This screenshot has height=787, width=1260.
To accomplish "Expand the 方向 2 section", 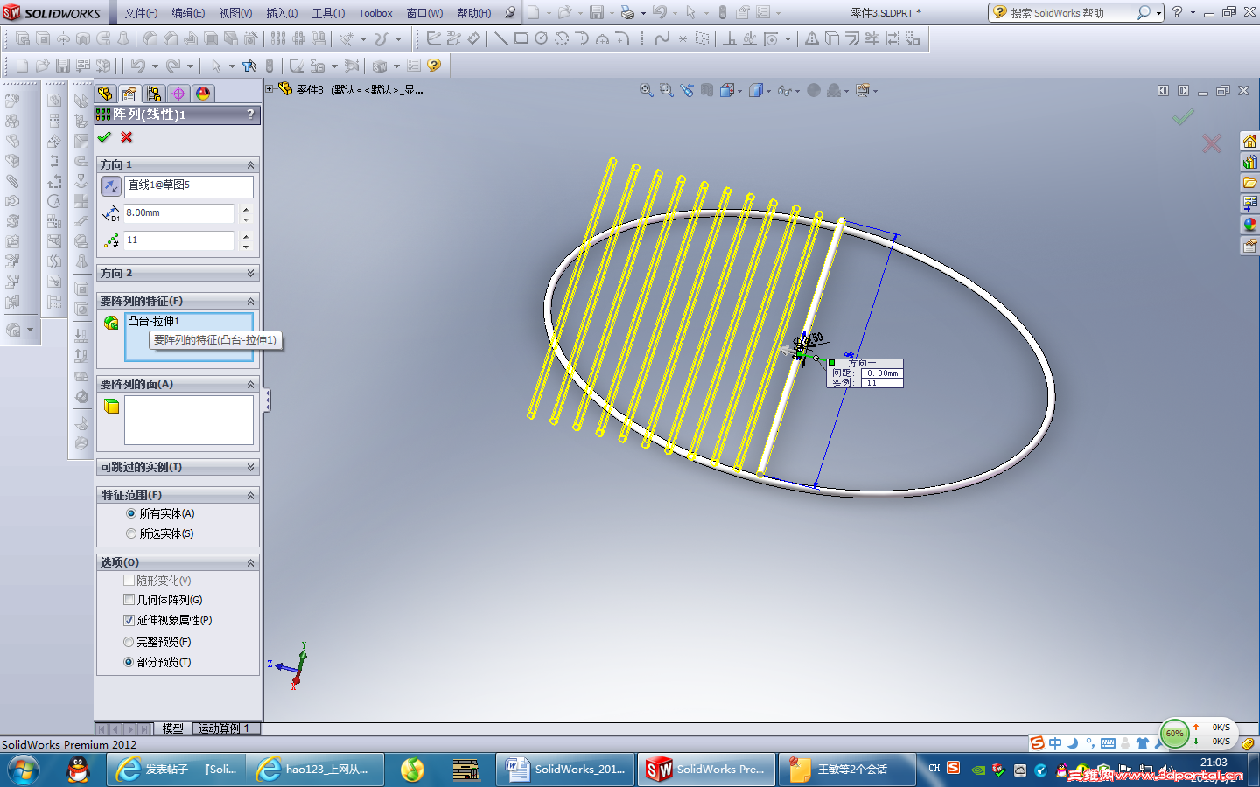I will pos(251,273).
